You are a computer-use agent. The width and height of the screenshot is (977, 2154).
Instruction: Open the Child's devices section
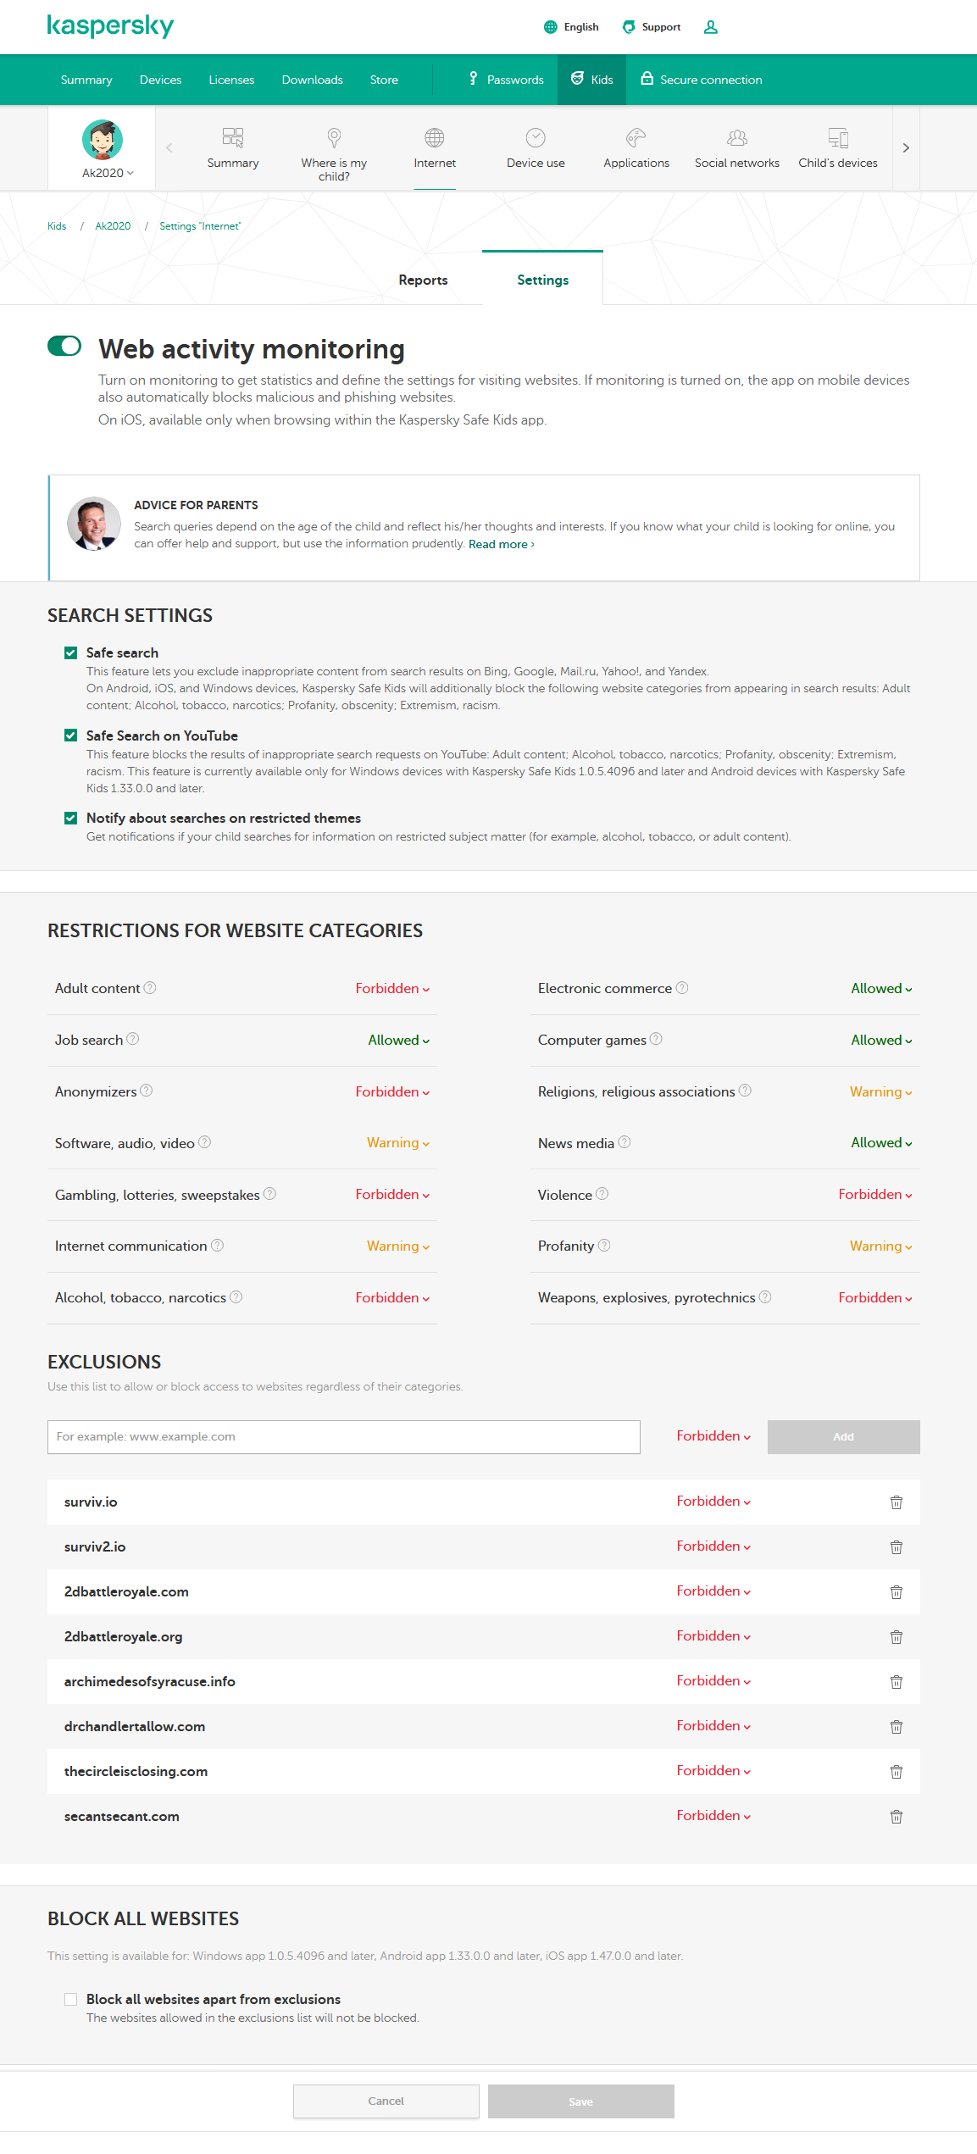[x=838, y=149]
